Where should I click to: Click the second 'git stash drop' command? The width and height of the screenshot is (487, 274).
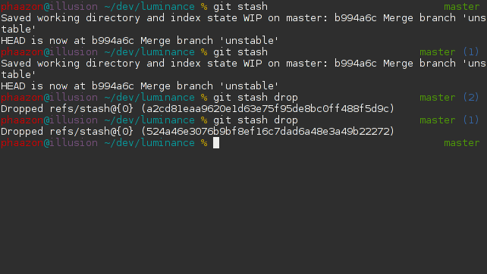pyautogui.click(x=256, y=120)
